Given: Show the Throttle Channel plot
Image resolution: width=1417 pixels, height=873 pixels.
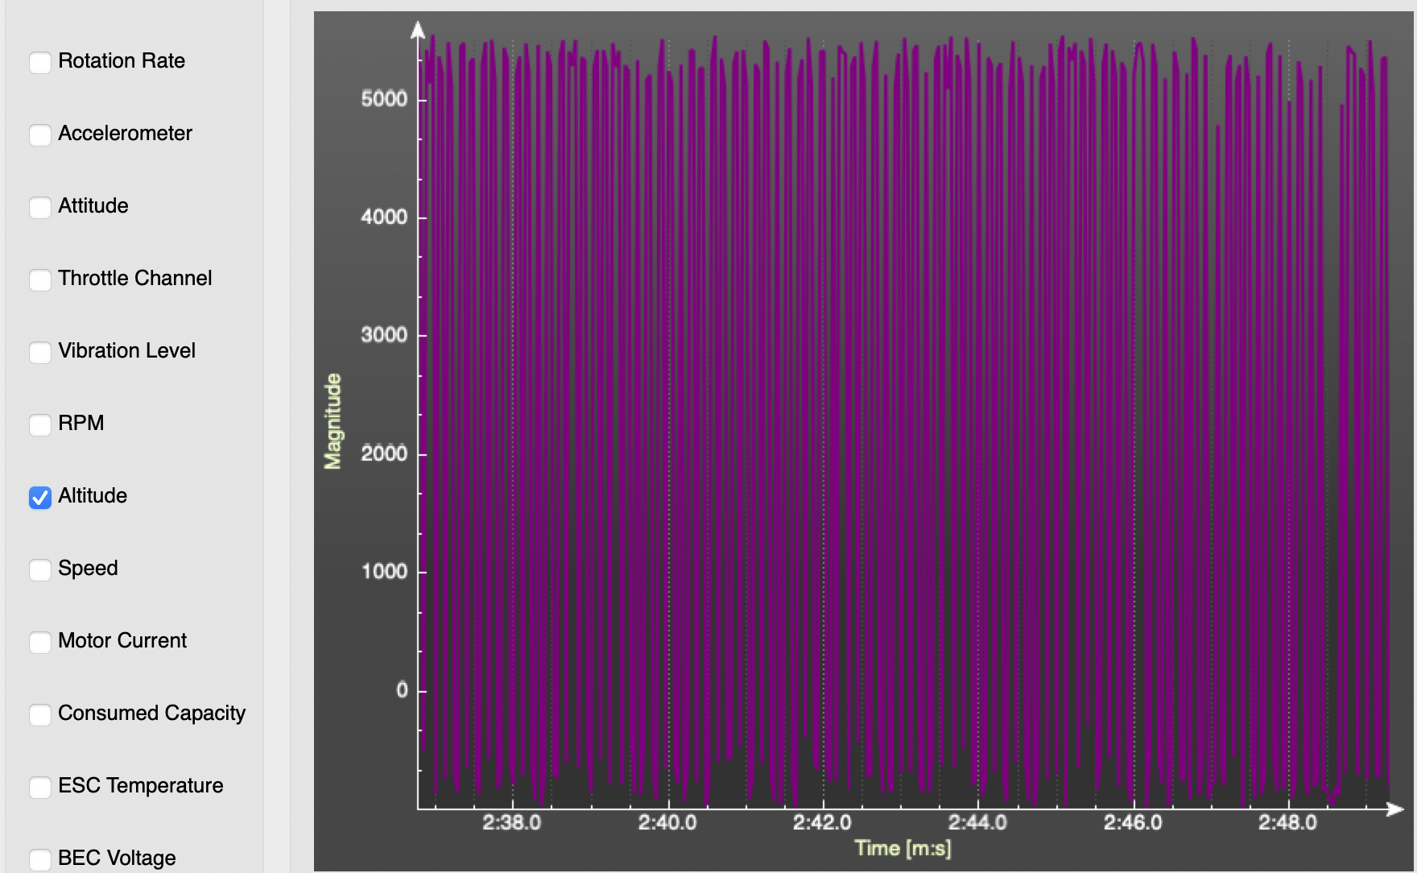Looking at the screenshot, I should click(40, 279).
